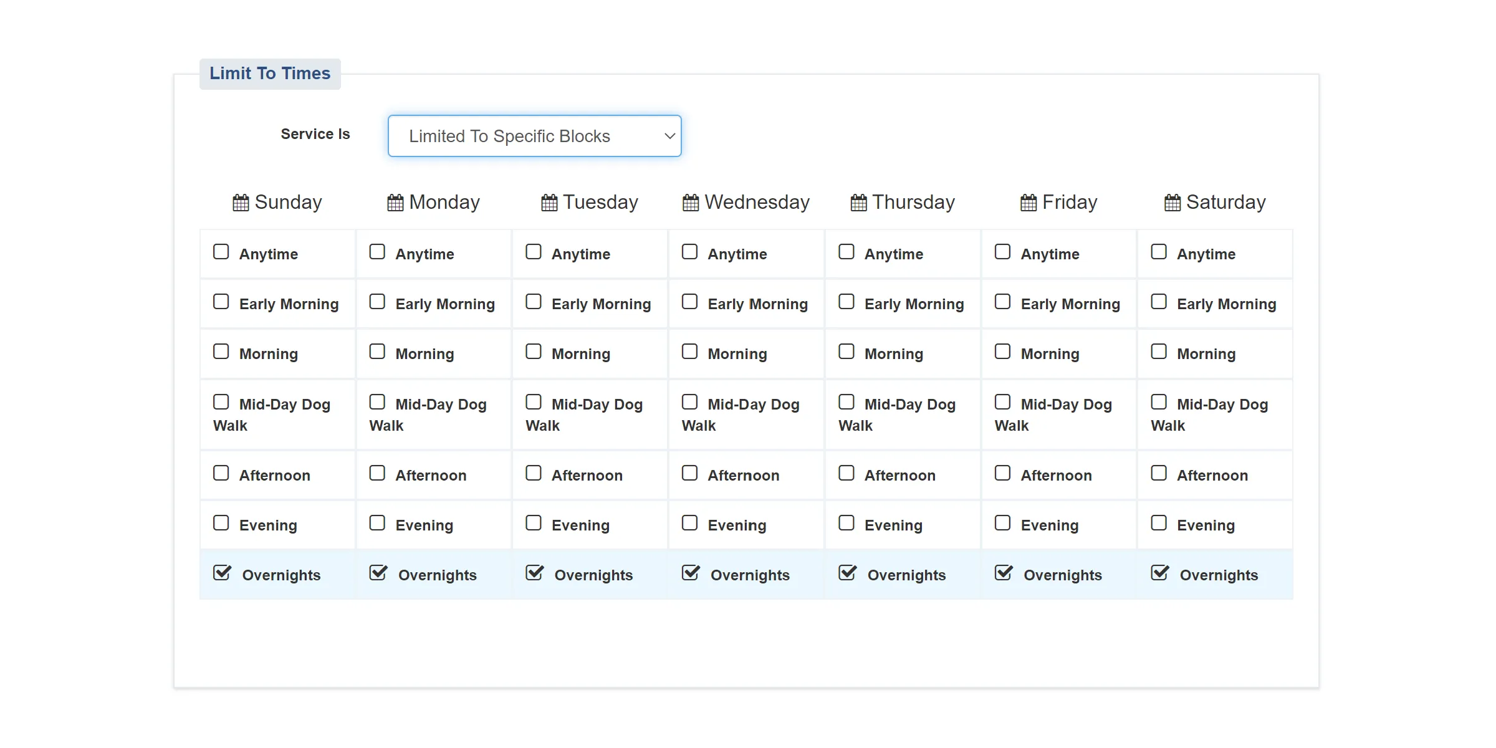Tick Early Morning for Tuesday
1496x748 pixels.
[x=534, y=302]
